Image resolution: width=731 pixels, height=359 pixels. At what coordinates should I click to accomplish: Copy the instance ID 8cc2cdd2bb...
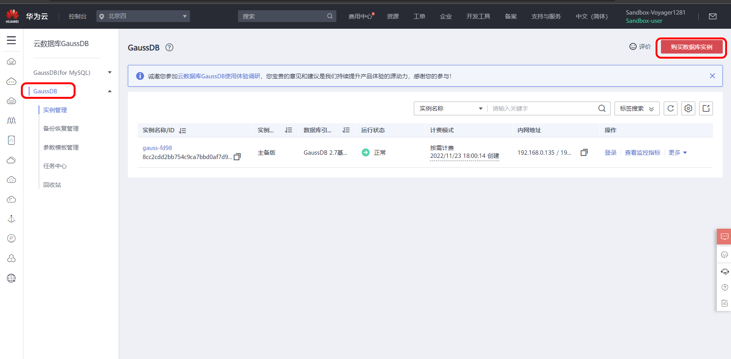tap(237, 157)
